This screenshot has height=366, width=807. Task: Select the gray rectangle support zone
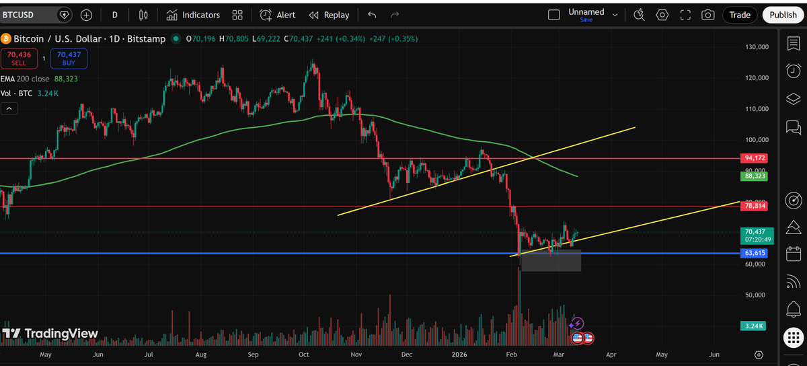551,261
